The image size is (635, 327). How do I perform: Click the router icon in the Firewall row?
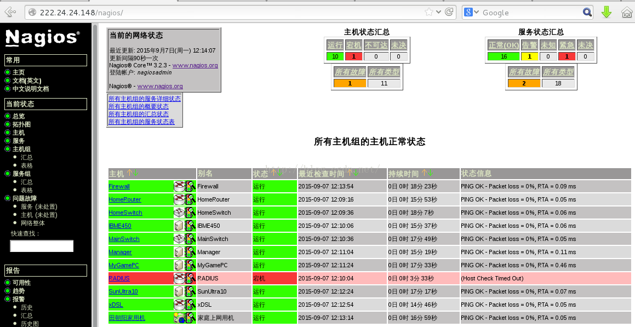pos(179,186)
